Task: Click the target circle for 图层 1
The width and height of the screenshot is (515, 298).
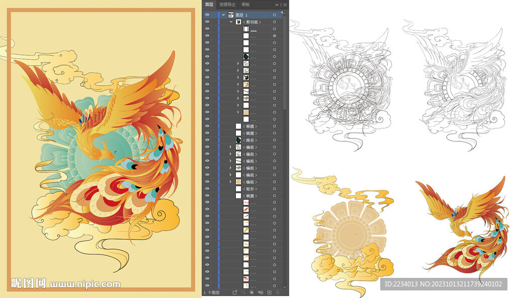Action: pos(275,15)
